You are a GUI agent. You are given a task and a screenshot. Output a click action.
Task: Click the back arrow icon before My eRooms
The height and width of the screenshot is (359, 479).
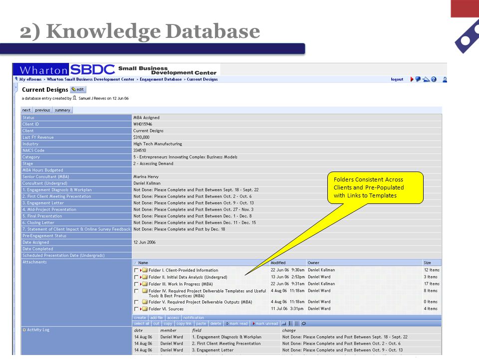pos(16,79)
